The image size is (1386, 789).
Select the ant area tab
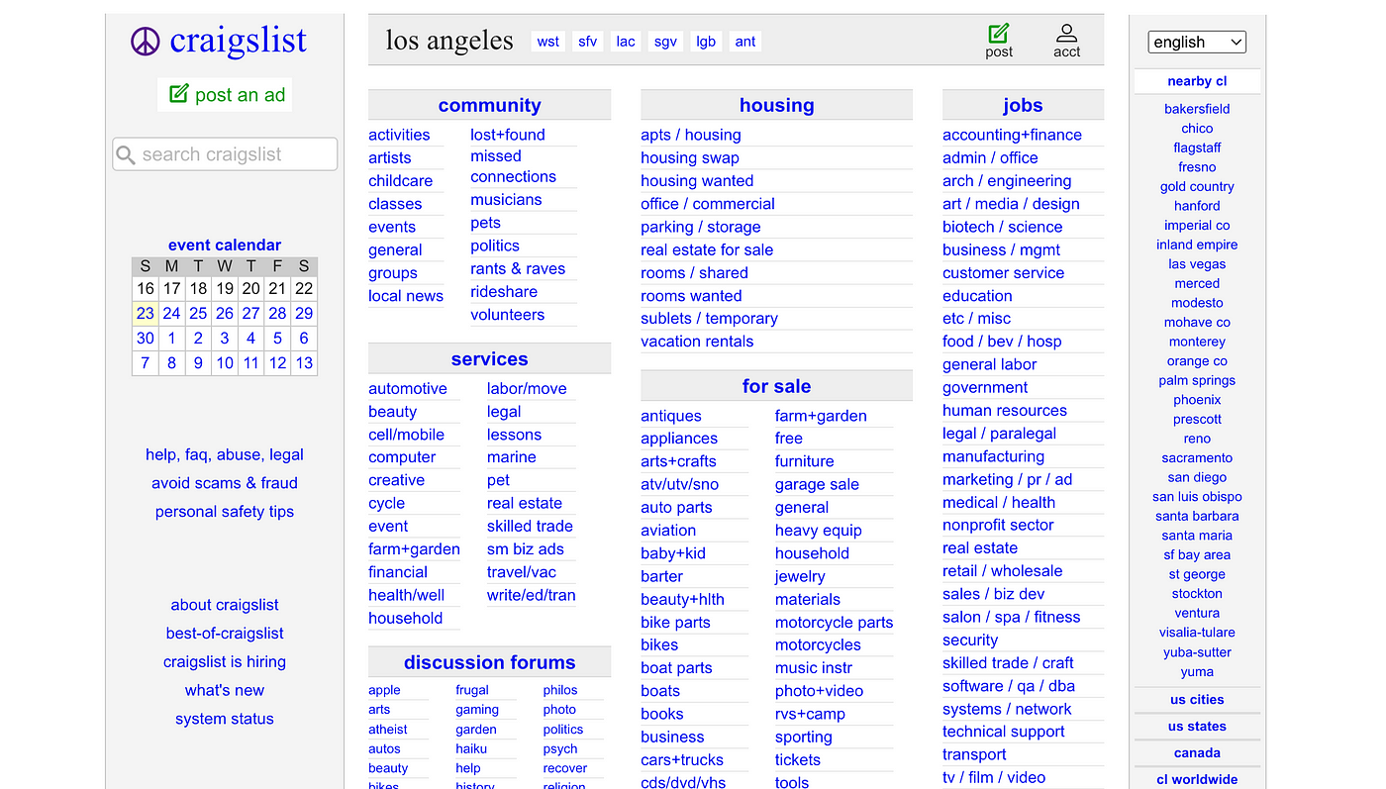745,42
